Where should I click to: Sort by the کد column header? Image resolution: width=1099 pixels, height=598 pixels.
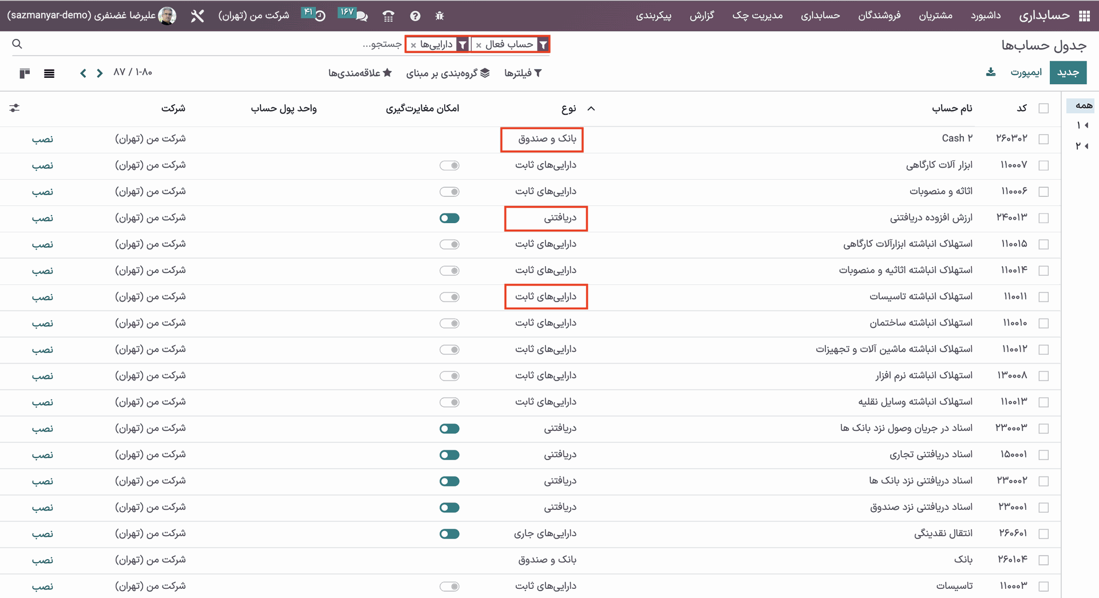1022,108
